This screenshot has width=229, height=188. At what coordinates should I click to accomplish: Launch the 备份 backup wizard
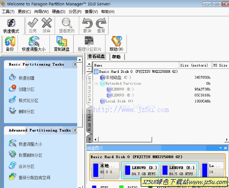(x=10, y=44)
